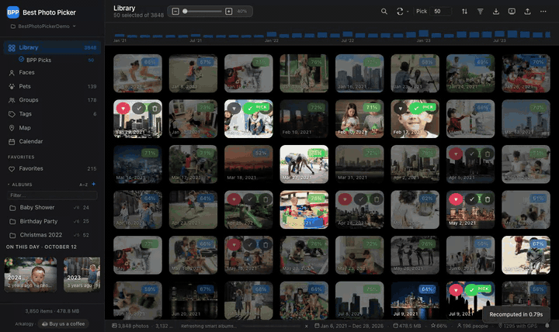Click trash icon on Jan 29, 2021 photo
This screenshot has width=559, height=332.
pyautogui.click(x=155, y=109)
